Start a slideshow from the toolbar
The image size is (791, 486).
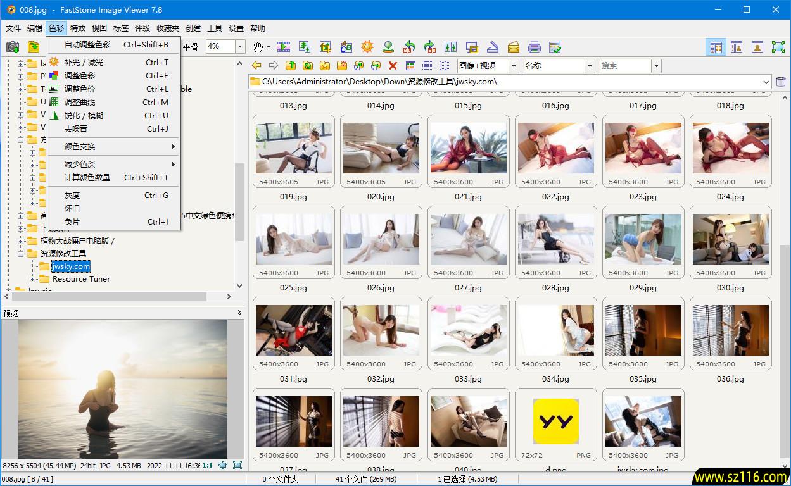pyautogui.click(x=283, y=46)
